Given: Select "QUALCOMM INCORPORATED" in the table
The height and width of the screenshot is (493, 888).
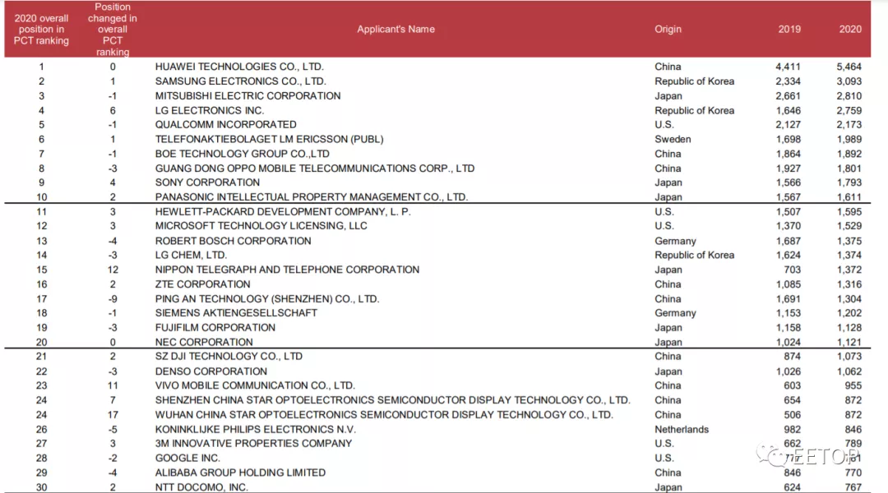Looking at the screenshot, I should [x=226, y=125].
